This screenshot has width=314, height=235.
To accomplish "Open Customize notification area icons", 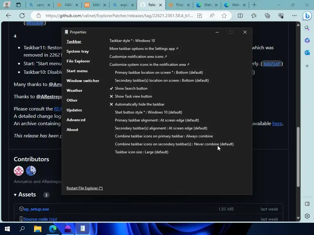I will [138, 57].
